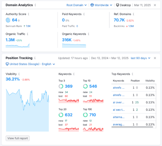Image resolution: width=162 pixels, height=146 pixels.
Task: Show the Top Keywords info tooltip
Action: pyautogui.click(x=132, y=74)
